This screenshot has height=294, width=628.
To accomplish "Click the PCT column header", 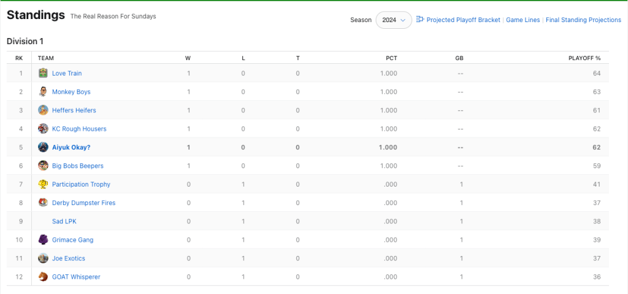I will tap(391, 58).
